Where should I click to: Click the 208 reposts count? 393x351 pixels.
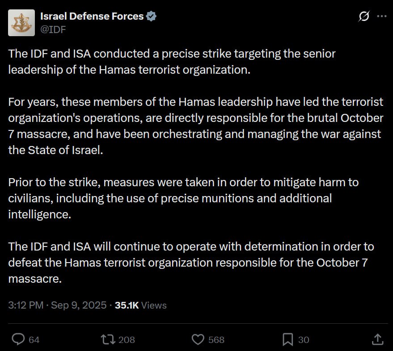pos(127,340)
